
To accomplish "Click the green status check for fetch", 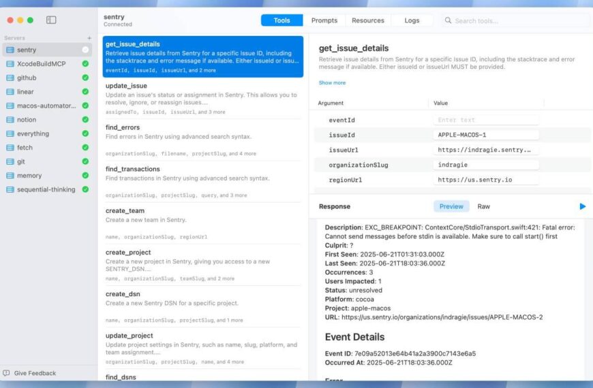I will point(85,148).
